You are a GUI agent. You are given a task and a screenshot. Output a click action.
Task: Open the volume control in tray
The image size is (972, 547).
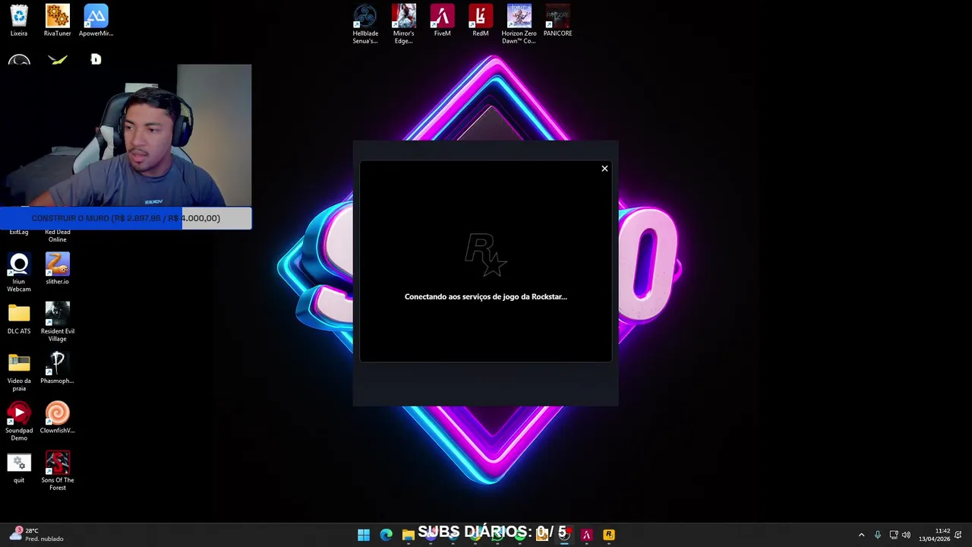(906, 535)
